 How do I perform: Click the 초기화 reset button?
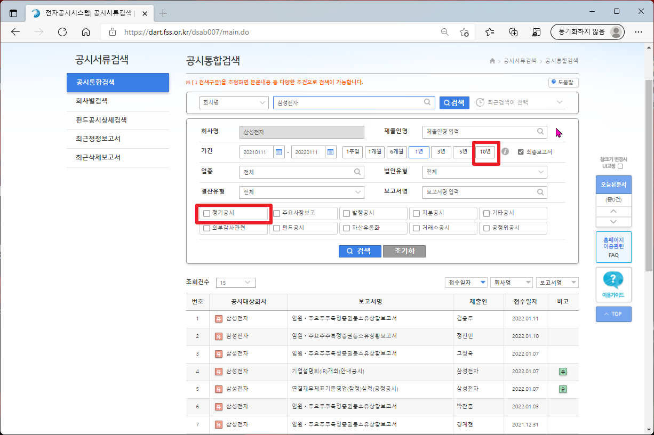pos(404,251)
